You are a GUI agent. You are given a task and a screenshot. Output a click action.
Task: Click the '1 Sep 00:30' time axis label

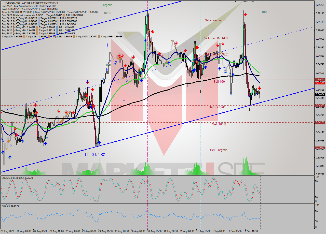[219, 231]
